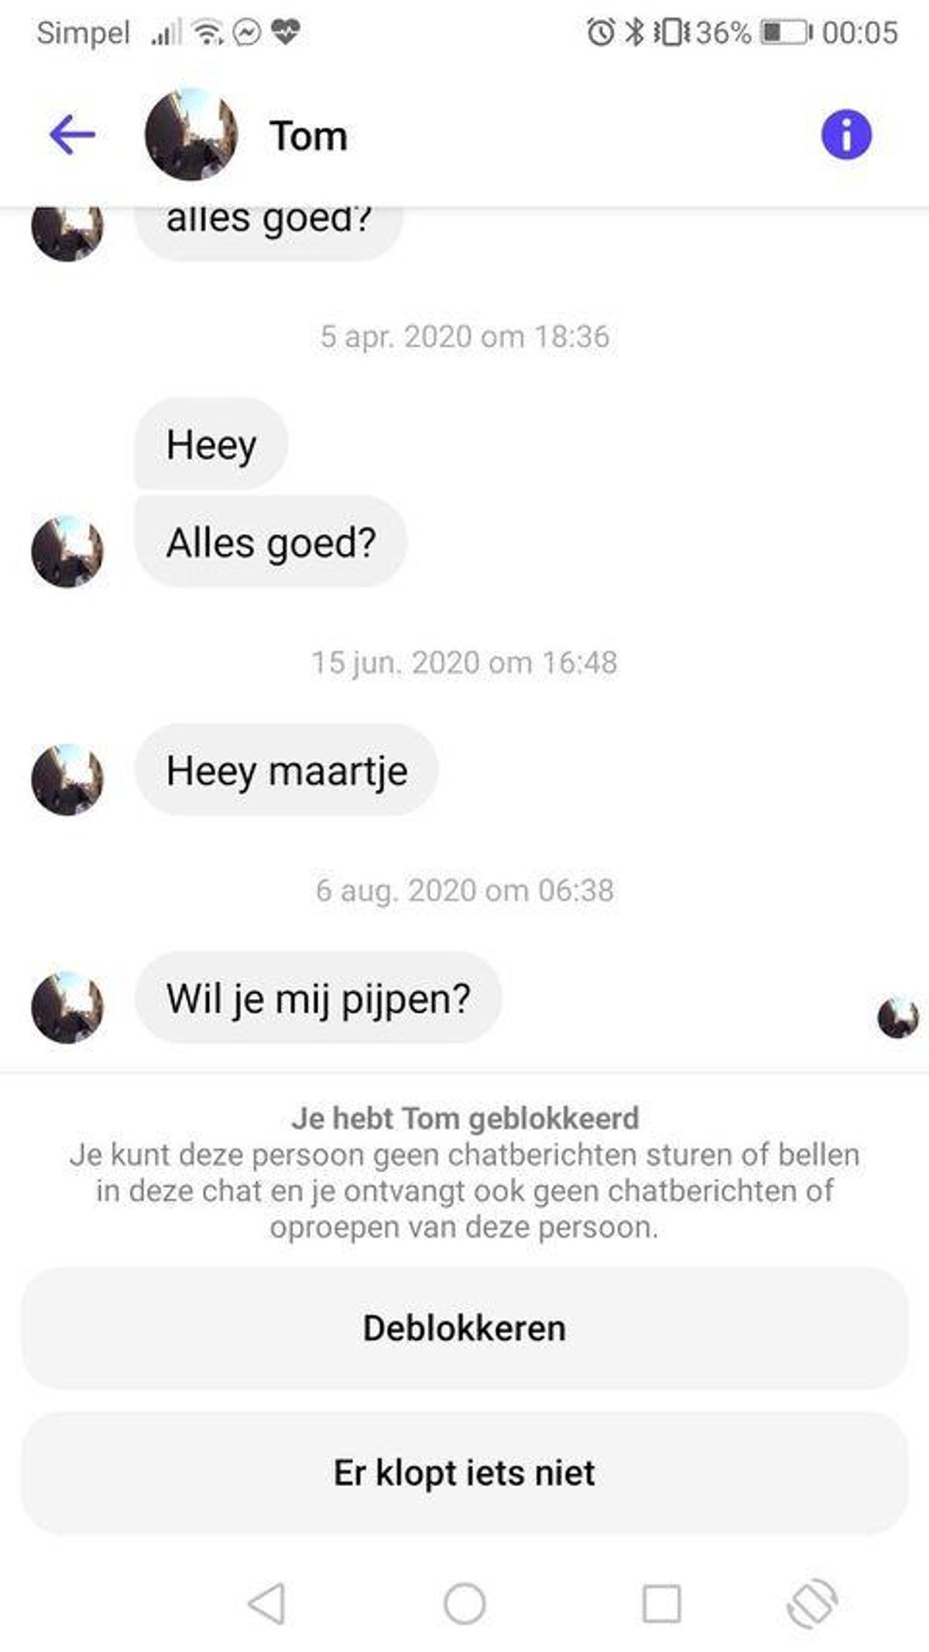
Task: Tap the 'Er klopt iets niet' button
Action: (464, 1472)
